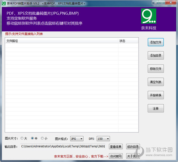Select the 中 image size radio
Image resolution: width=178 pixels, height=162 pixels.
tap(32, 138)
